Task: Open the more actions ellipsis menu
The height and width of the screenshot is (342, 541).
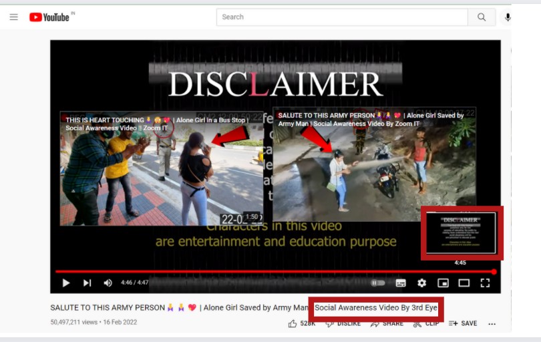Action: [x=492, y=324]
